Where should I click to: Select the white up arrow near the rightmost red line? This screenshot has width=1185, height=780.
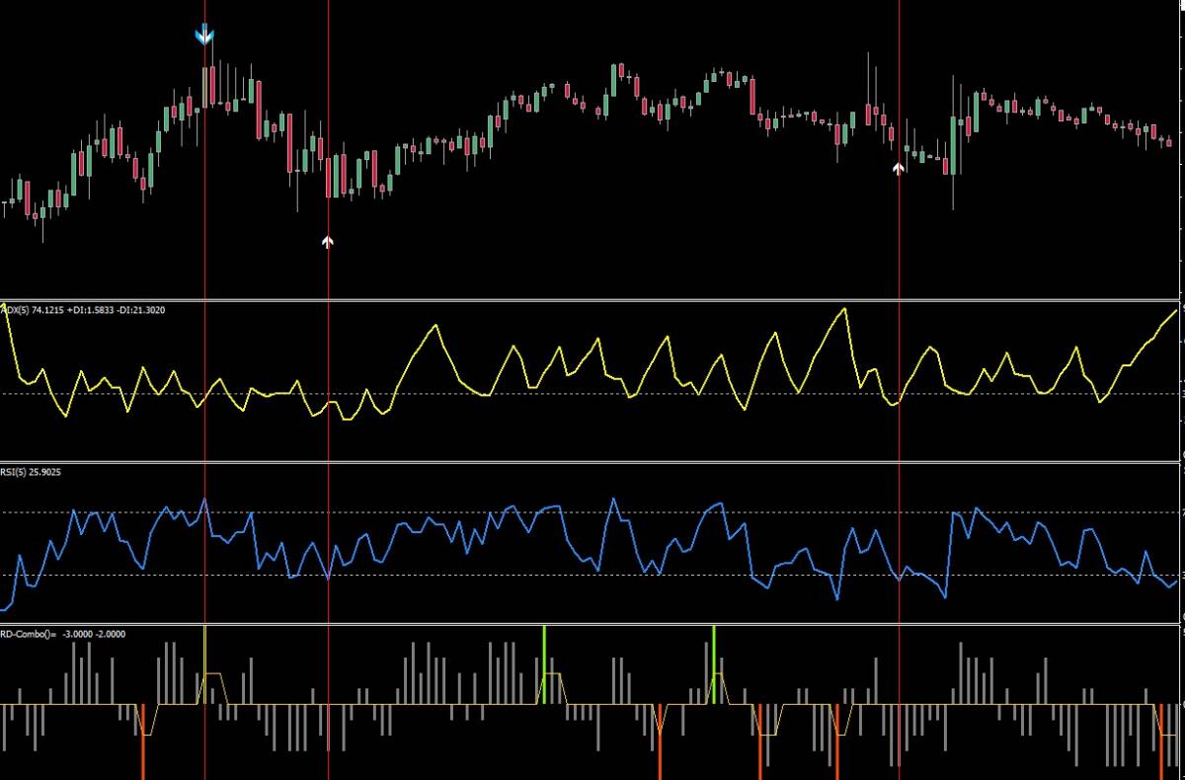pos(898,169)
